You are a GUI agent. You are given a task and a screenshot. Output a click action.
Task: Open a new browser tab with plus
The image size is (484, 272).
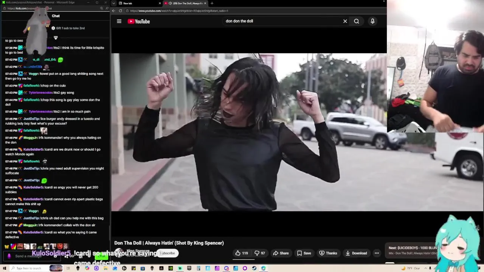point(212,3)
